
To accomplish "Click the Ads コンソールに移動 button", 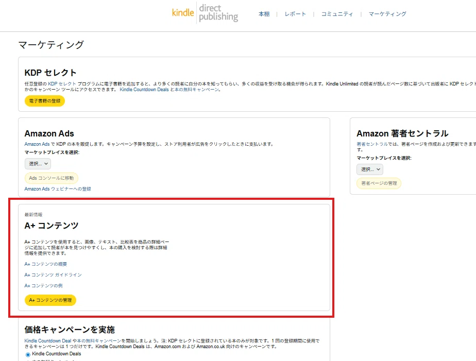I will pyautogui.click(x=52, y=178).
